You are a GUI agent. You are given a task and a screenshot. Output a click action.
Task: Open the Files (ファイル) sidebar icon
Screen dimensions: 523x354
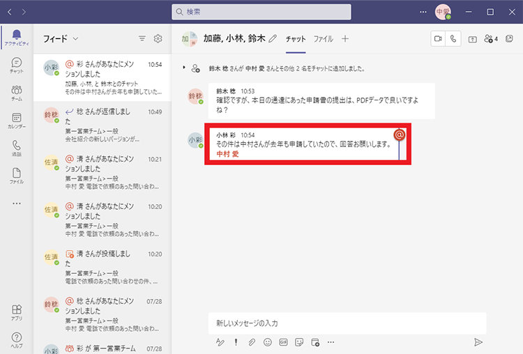16,176
